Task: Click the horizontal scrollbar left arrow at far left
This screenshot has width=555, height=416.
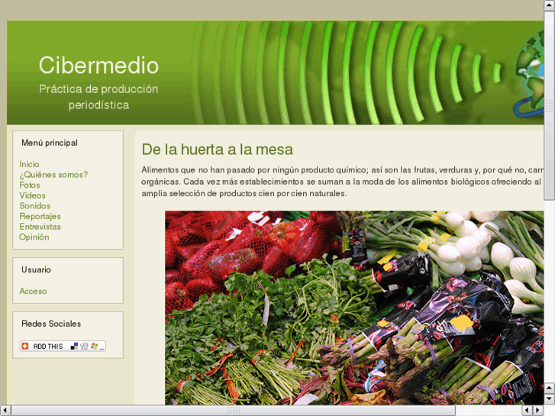Action: point(5,411)
